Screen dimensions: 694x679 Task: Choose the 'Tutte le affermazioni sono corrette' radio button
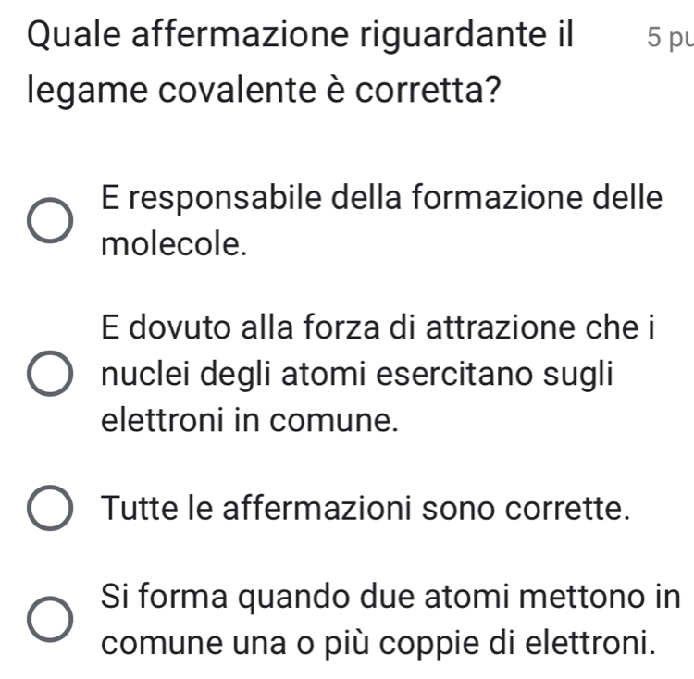coord(50,509)
